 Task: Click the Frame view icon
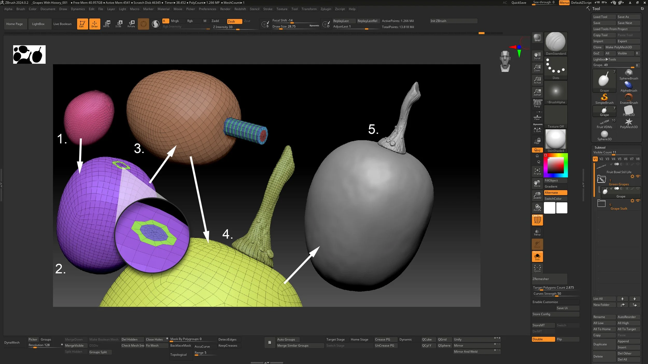(537, 171)
